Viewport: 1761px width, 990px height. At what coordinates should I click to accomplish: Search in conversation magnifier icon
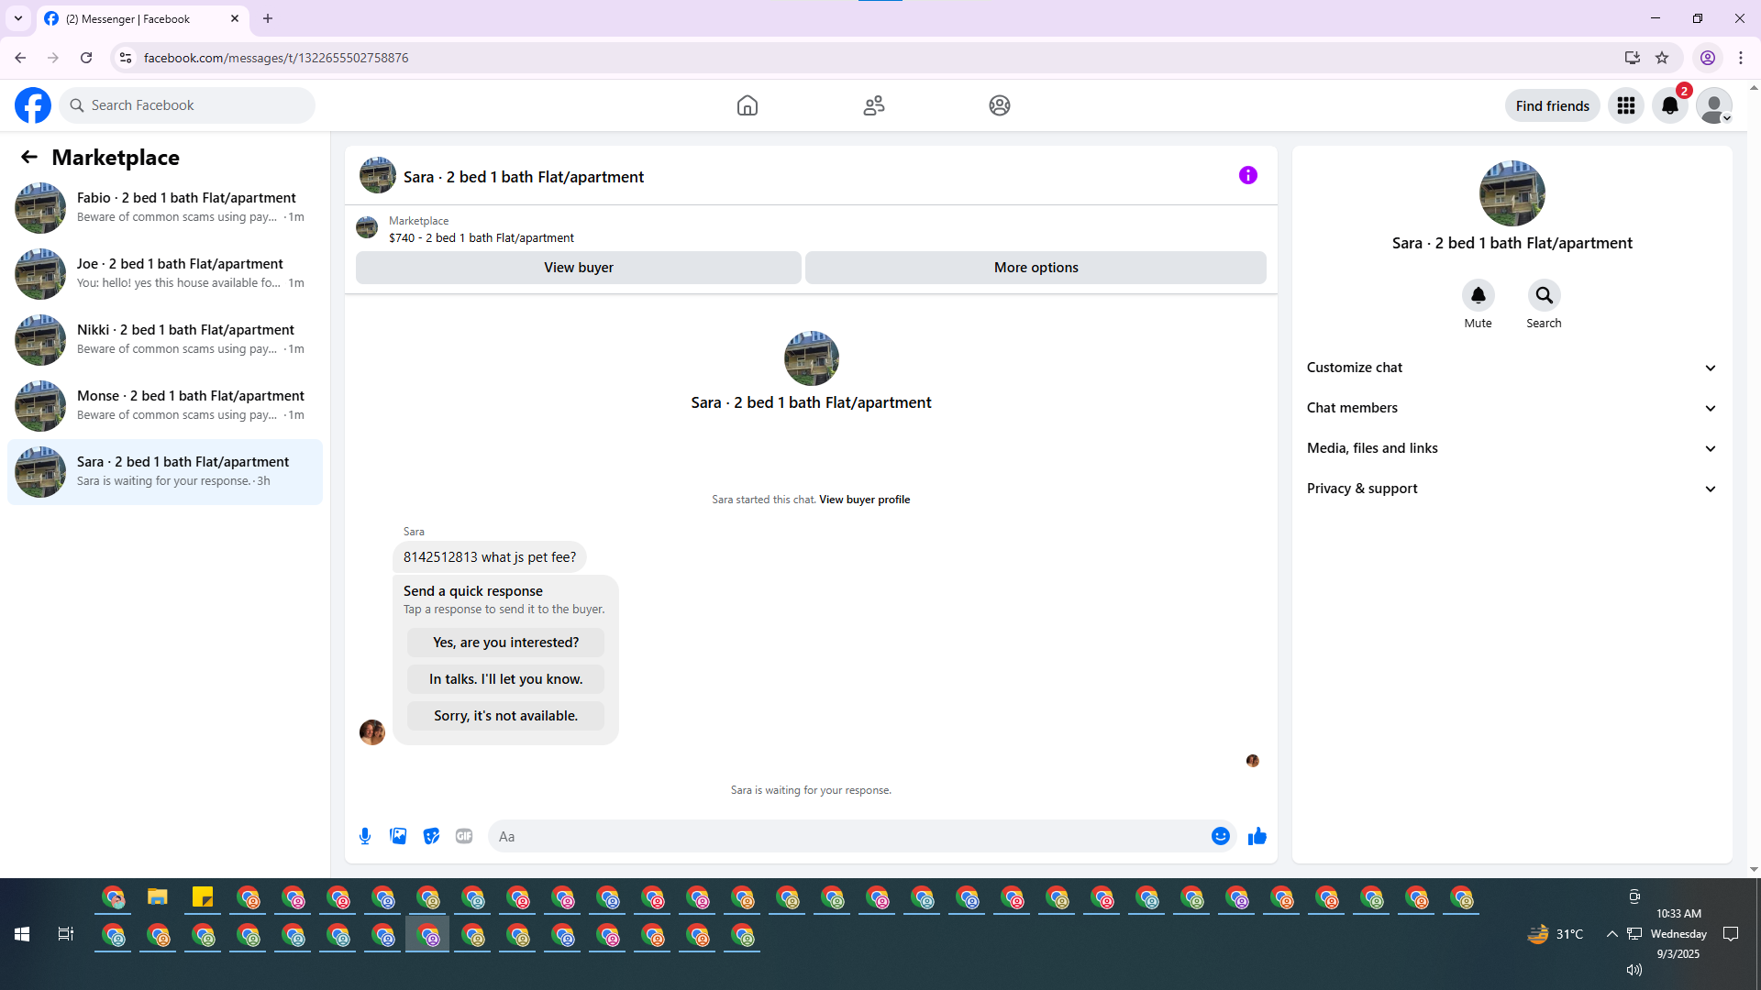point(1545,295)
